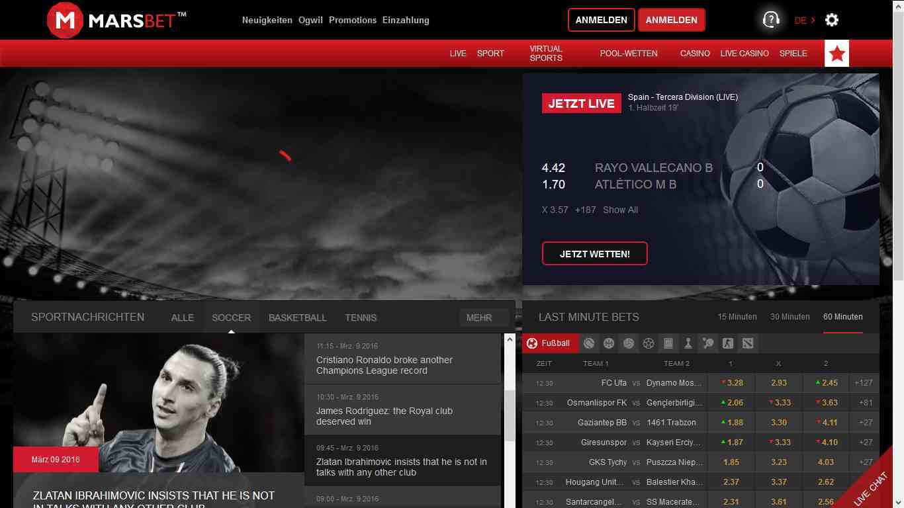Select the chess pawn sport icon
Image resolution: width=904 pixels, height=508 pixels.
click(x=688, y=343)
